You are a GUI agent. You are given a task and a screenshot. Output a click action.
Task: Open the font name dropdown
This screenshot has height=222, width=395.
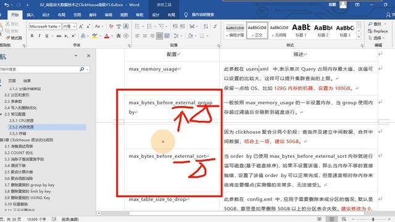point(60,27)
